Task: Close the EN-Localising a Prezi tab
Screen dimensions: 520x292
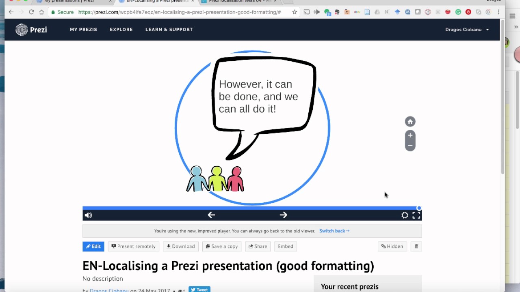Action: (193, 2)
